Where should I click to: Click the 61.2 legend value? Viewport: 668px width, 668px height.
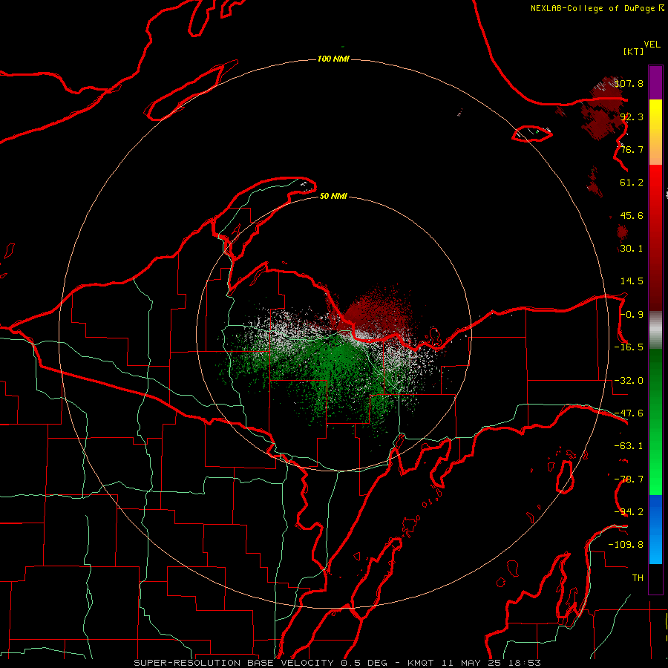tap(632, 183)
